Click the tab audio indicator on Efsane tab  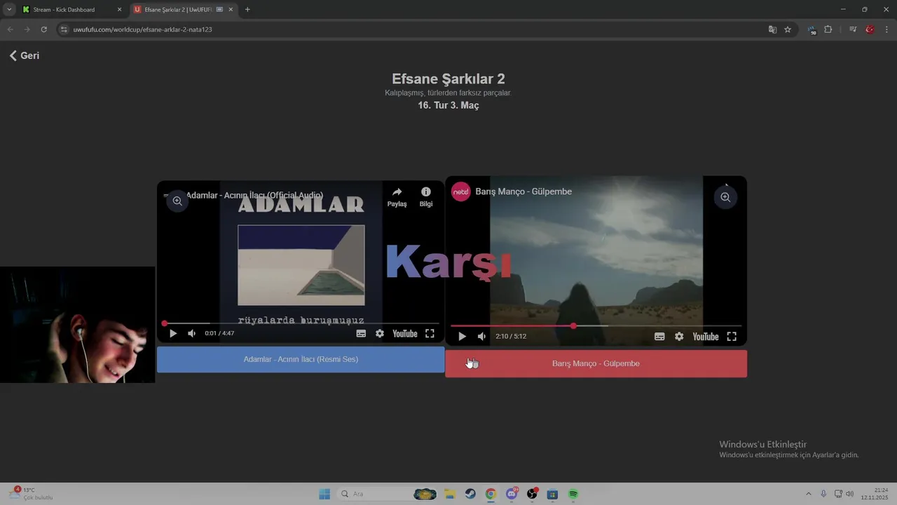(x=219, y=10)
